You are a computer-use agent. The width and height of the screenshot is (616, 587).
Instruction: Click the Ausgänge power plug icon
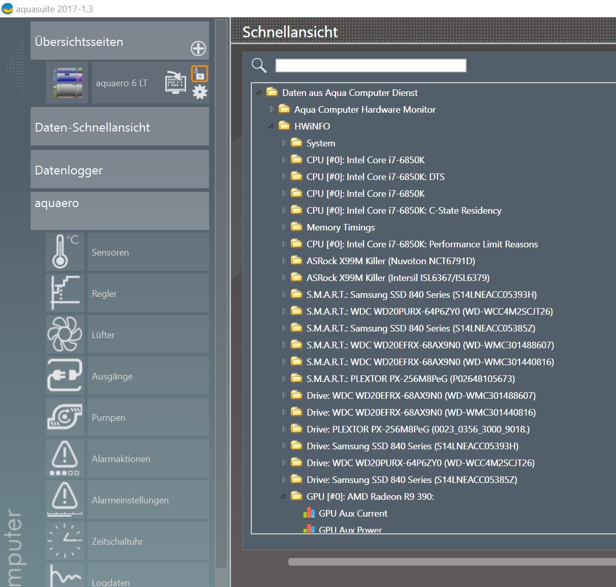point(65,375)
